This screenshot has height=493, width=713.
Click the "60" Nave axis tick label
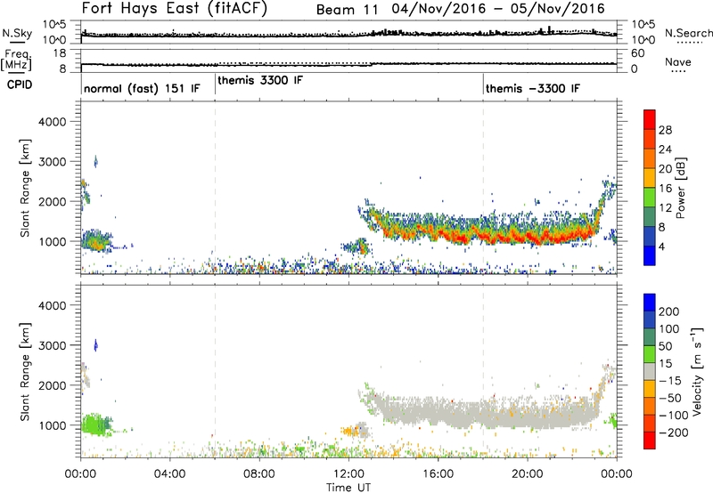pos(638,53)
